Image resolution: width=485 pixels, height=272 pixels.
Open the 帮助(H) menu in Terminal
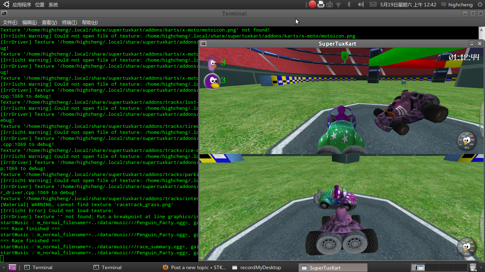pos(89,22)
